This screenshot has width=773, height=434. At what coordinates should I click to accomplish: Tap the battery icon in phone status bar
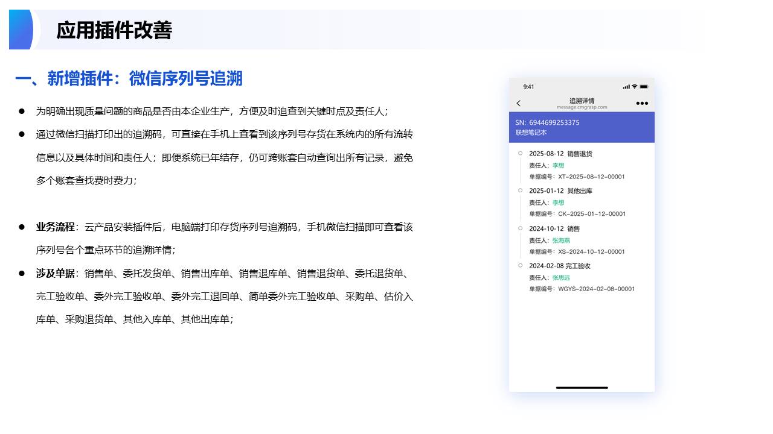click(x=644, y=87)
